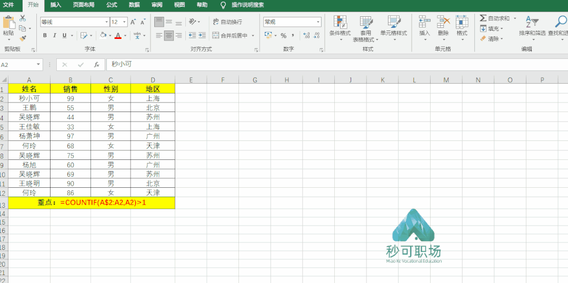The height and width of the screenshot is (283, 568).
Task: Click the Align Right icon
Action: point(178,35)
